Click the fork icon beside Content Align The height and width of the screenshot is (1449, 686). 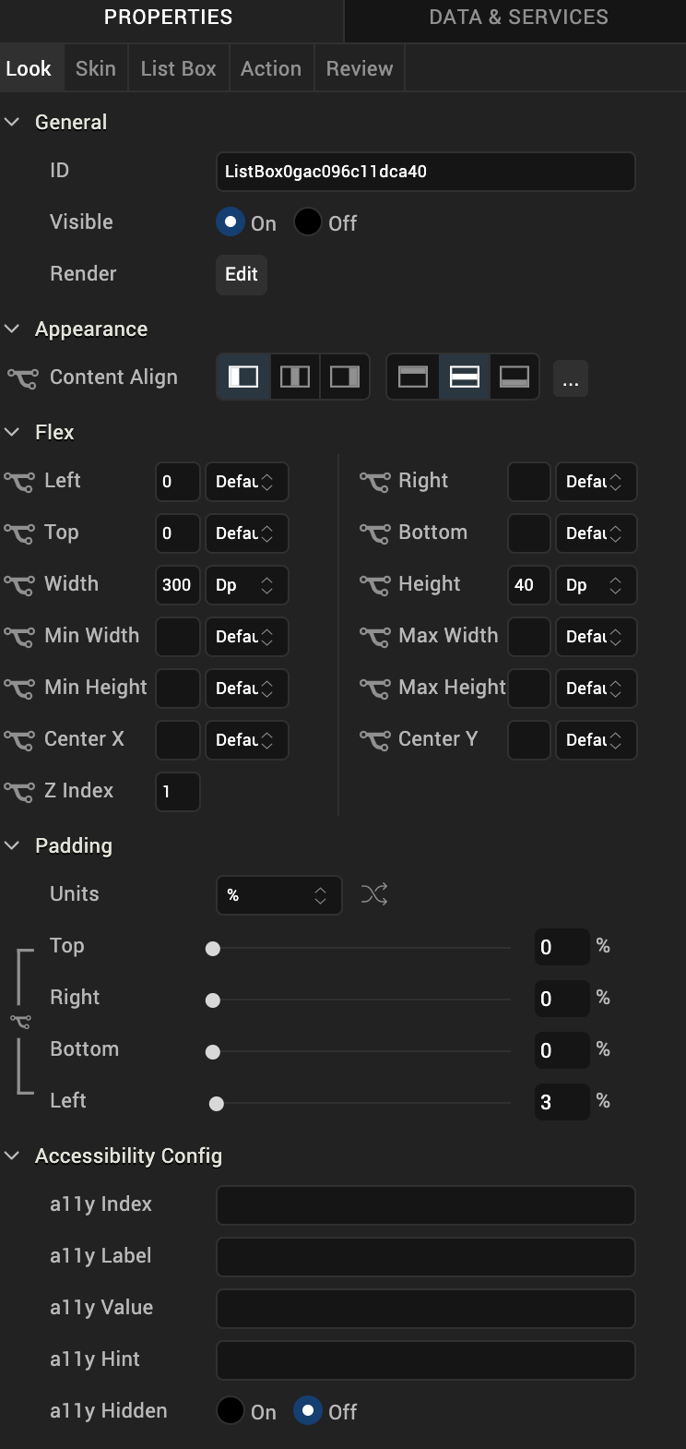coord(22,377)
